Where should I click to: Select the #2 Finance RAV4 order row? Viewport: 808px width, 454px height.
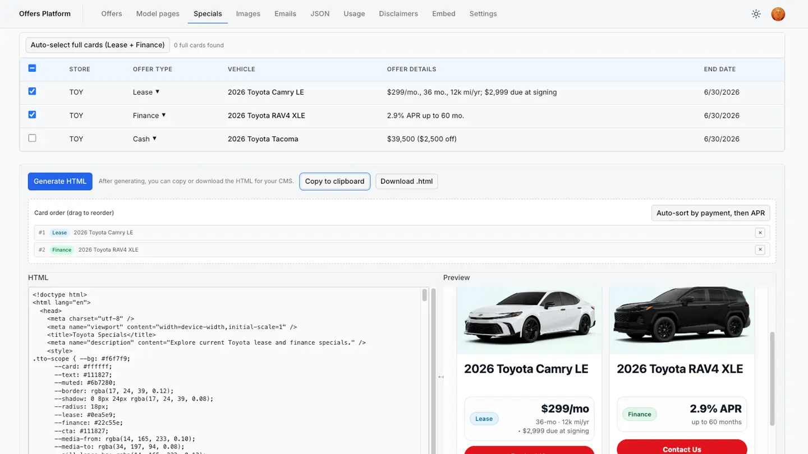tap(402, 250)
